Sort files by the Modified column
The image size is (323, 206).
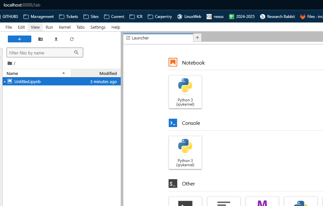96,73
